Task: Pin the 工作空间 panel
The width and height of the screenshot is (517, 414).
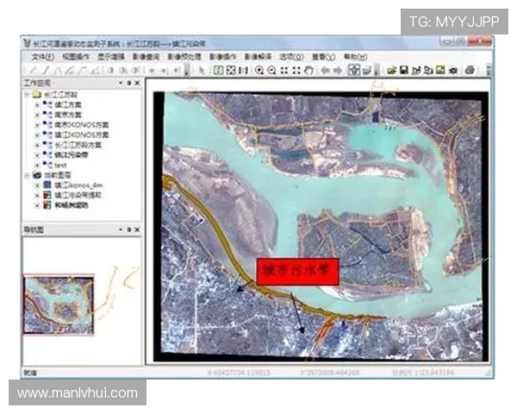Action: [x=129, y=83]
